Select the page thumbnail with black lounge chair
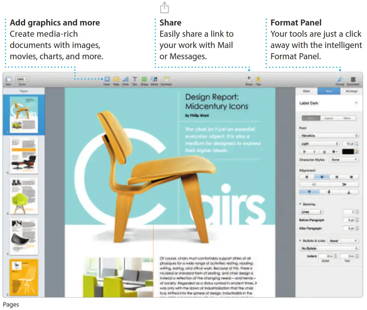 point(24,155)
